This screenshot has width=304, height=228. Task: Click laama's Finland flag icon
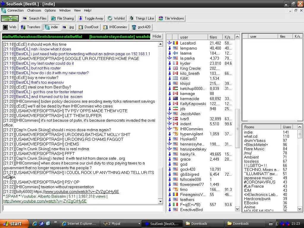(x=175, y=53)
